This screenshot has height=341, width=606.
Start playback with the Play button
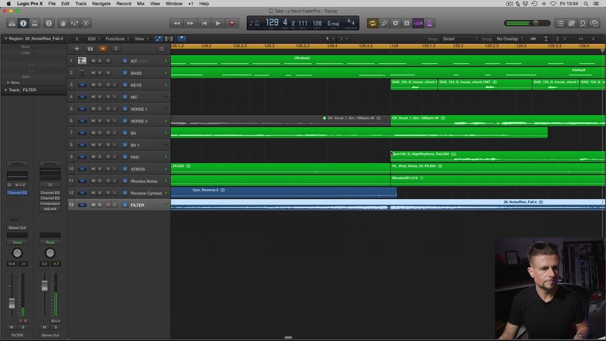tap(218, 23)
